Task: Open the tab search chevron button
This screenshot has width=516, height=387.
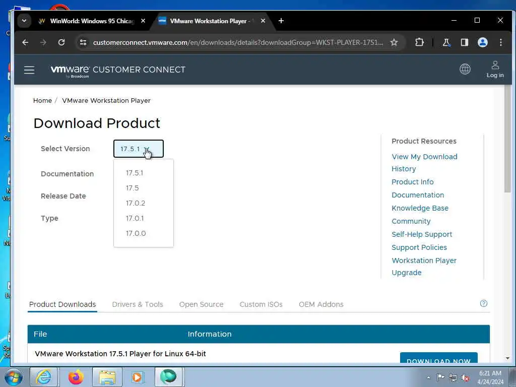Action: 24,21
